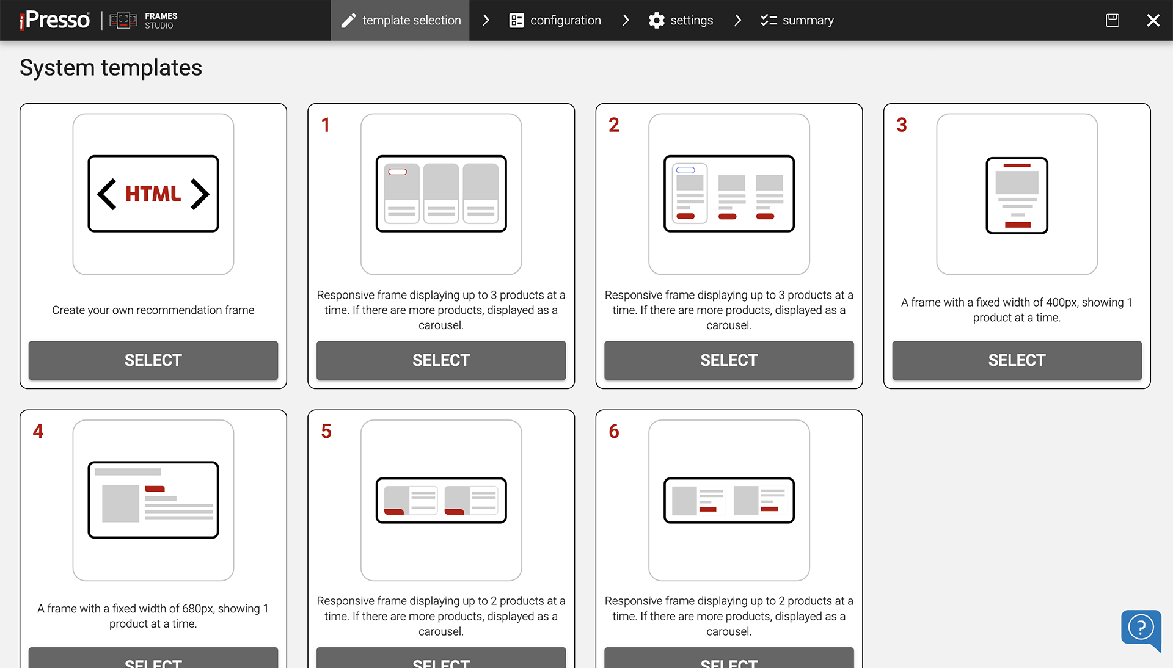The width and height of the screenshot is (1173, 668).
Task: Click the iPresso logo
Action: 54,20
